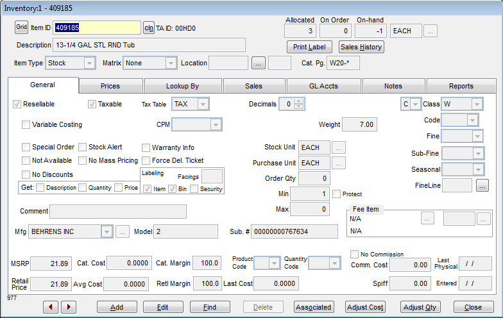Switch to the Lookup By tab
Viewport: 503px width, 318px height.
pos(182,86)
